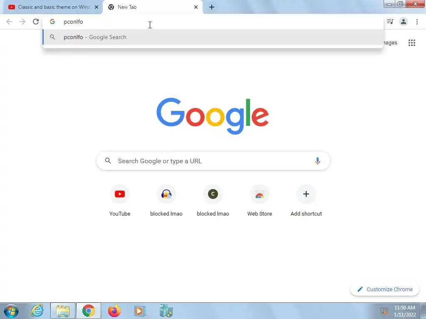Open the Google apps grid
Image resolution: width=426 pixels, height=319 pixels.
(x=411, y=43)
